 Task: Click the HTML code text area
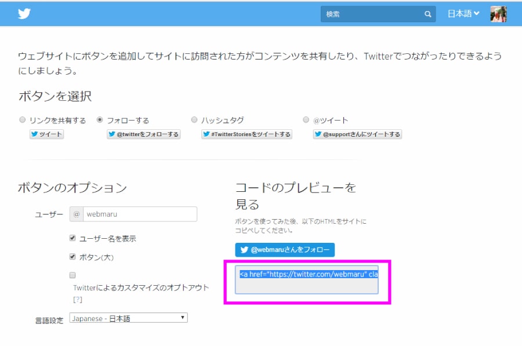(307, 279)
